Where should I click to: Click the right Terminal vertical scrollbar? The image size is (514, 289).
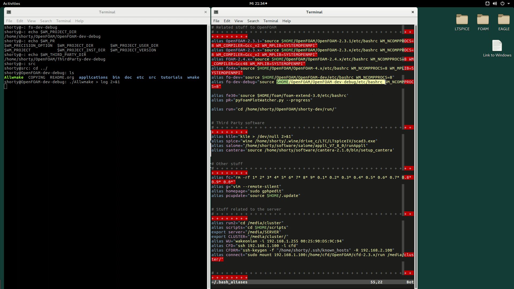tap(416, 157)
